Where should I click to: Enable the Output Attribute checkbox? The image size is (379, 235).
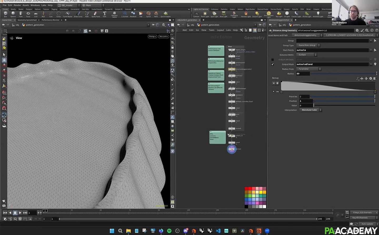(x=273, y=60)
